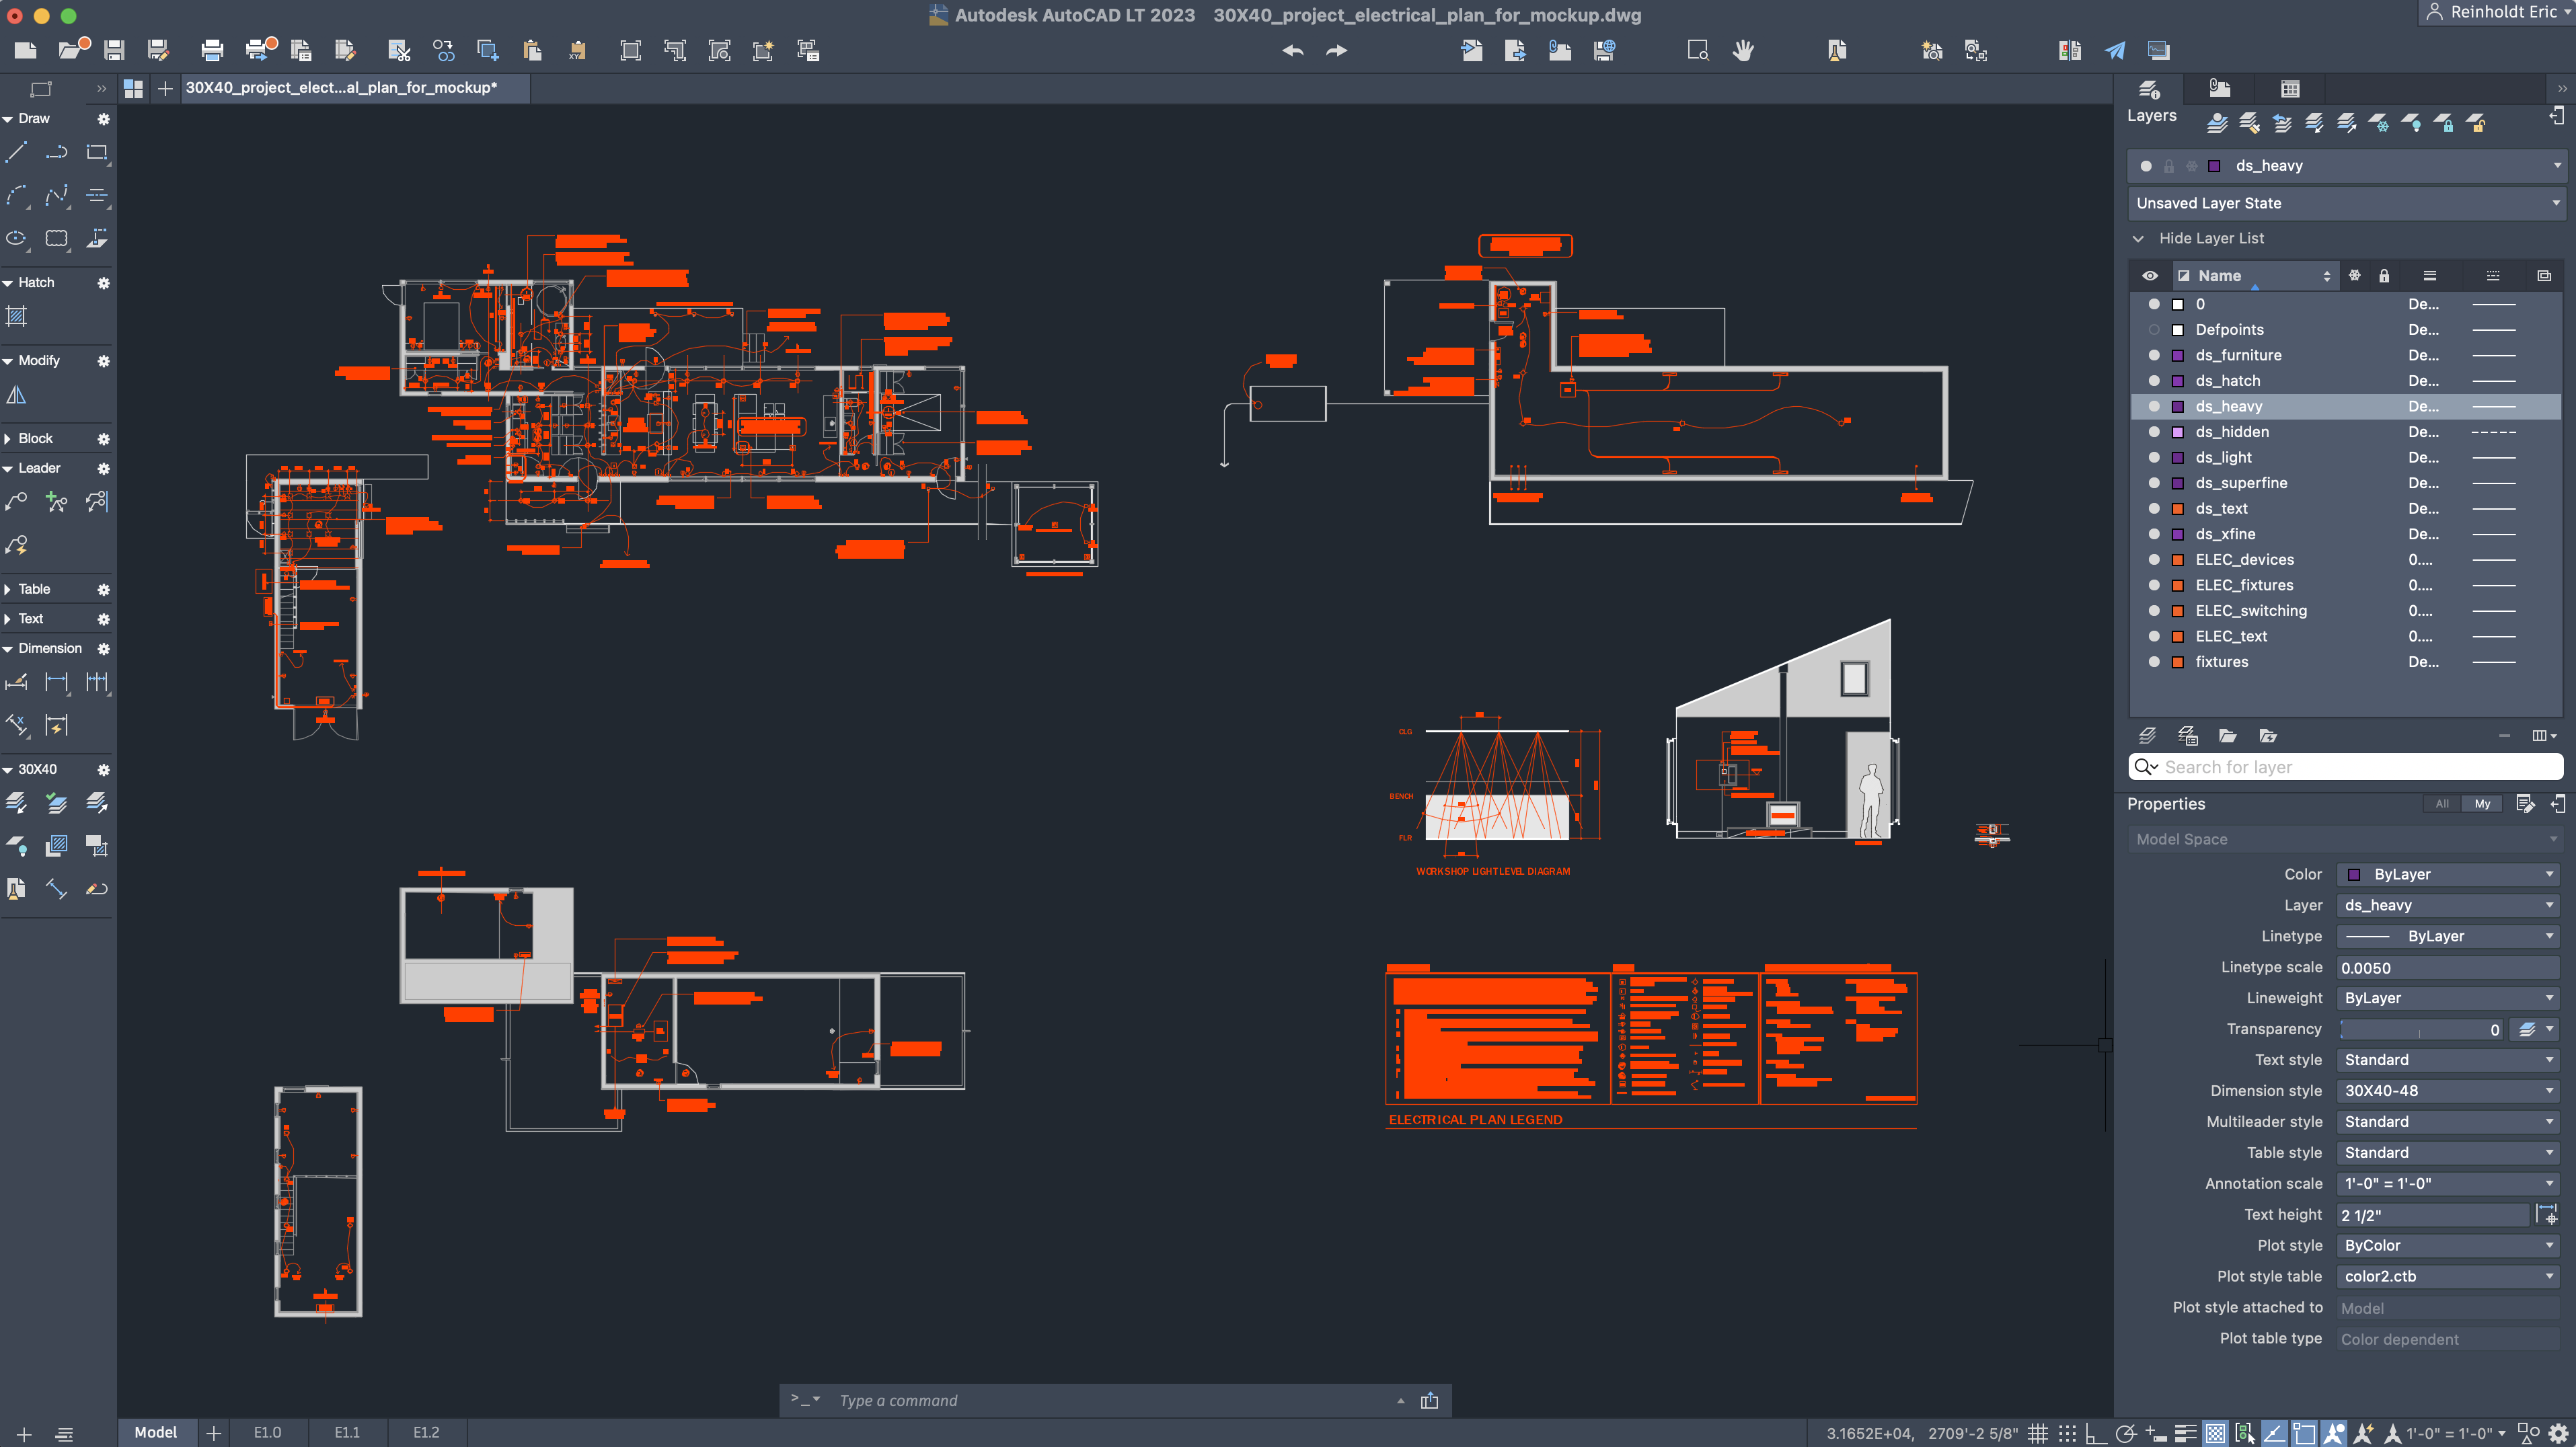Viewport: 2576px width, 1447px height.
Task: Switch to the E1.2 layout tab
Action: click(426, 1433)
